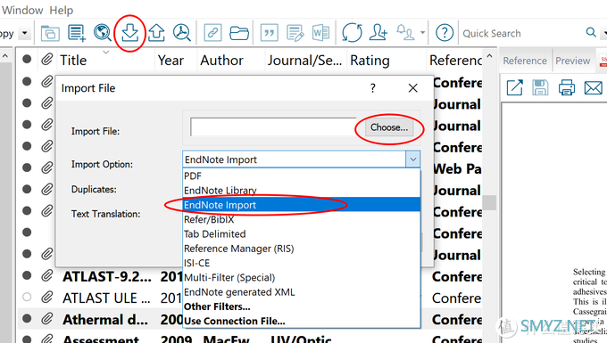
Task: Switch to the Preview tab
Action: 572,61
